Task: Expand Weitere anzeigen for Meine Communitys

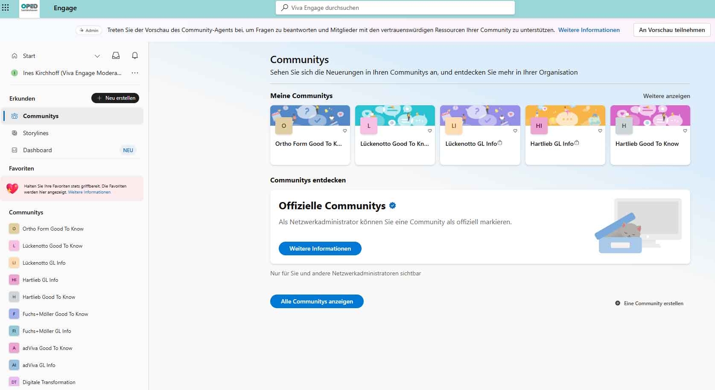Action: pyautogui.click(x=666, y=96)
